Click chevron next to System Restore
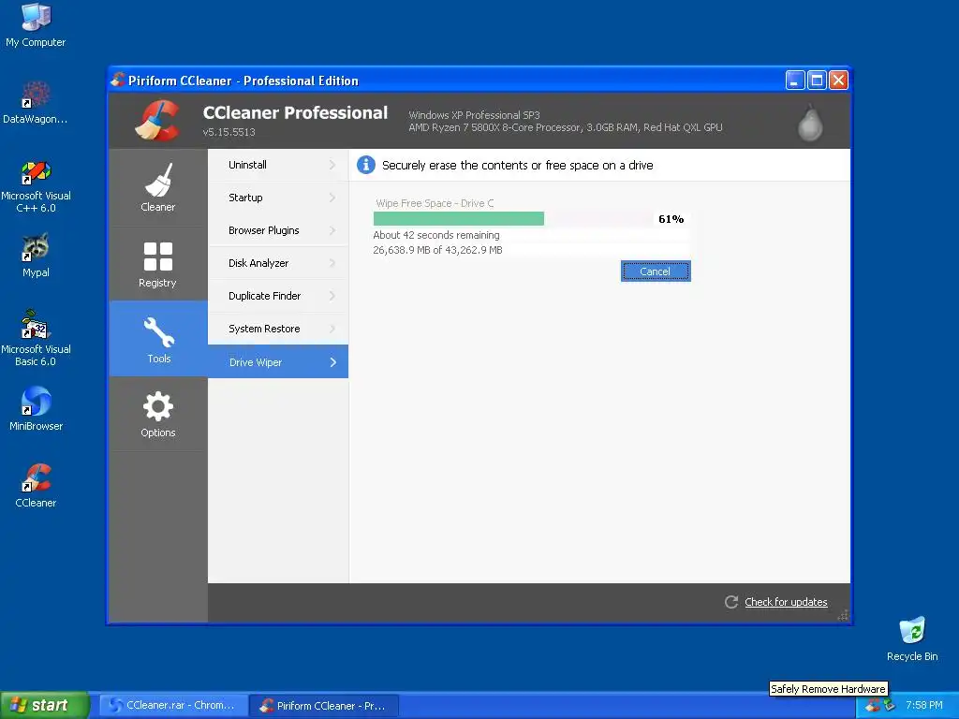Screen dimensions: 959x719 tap(332, 329)
